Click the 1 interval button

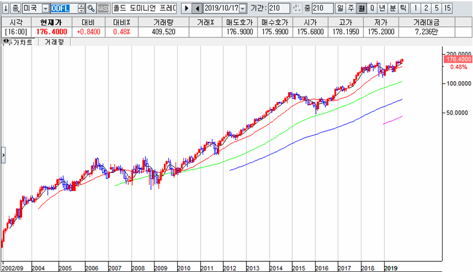pyautogui.click(x=415, y=8)
